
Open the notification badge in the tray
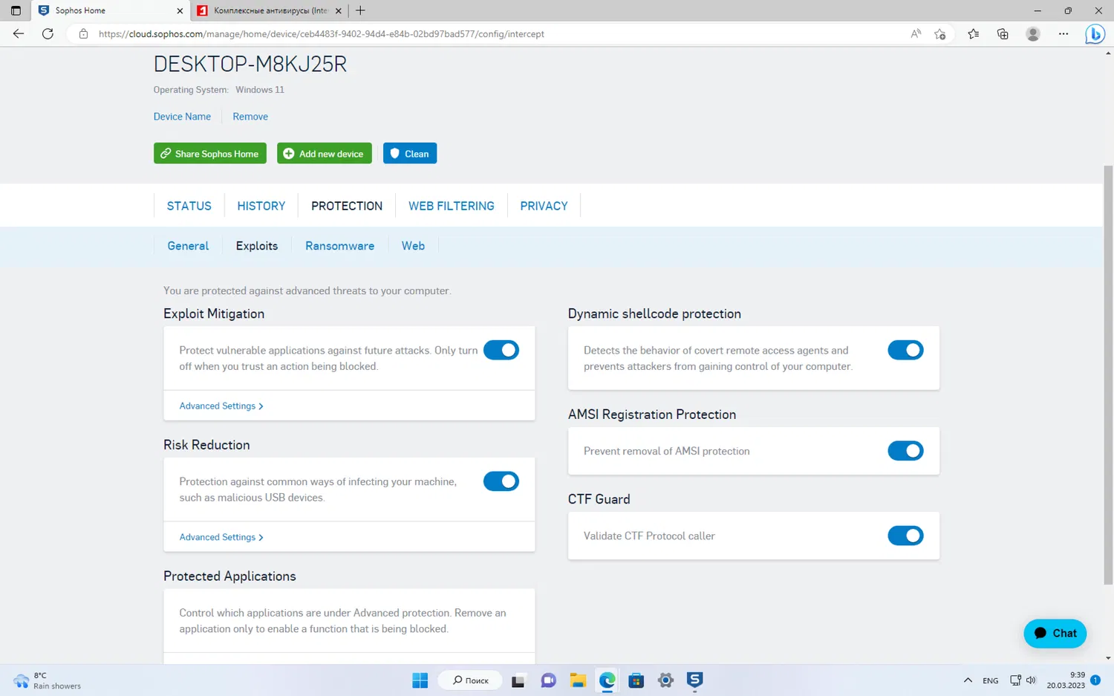[x=1095, y=680]
